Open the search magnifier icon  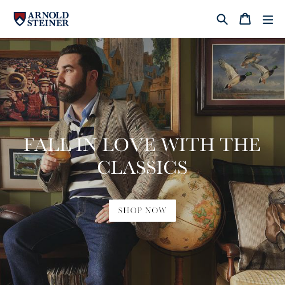click(222, 19)
